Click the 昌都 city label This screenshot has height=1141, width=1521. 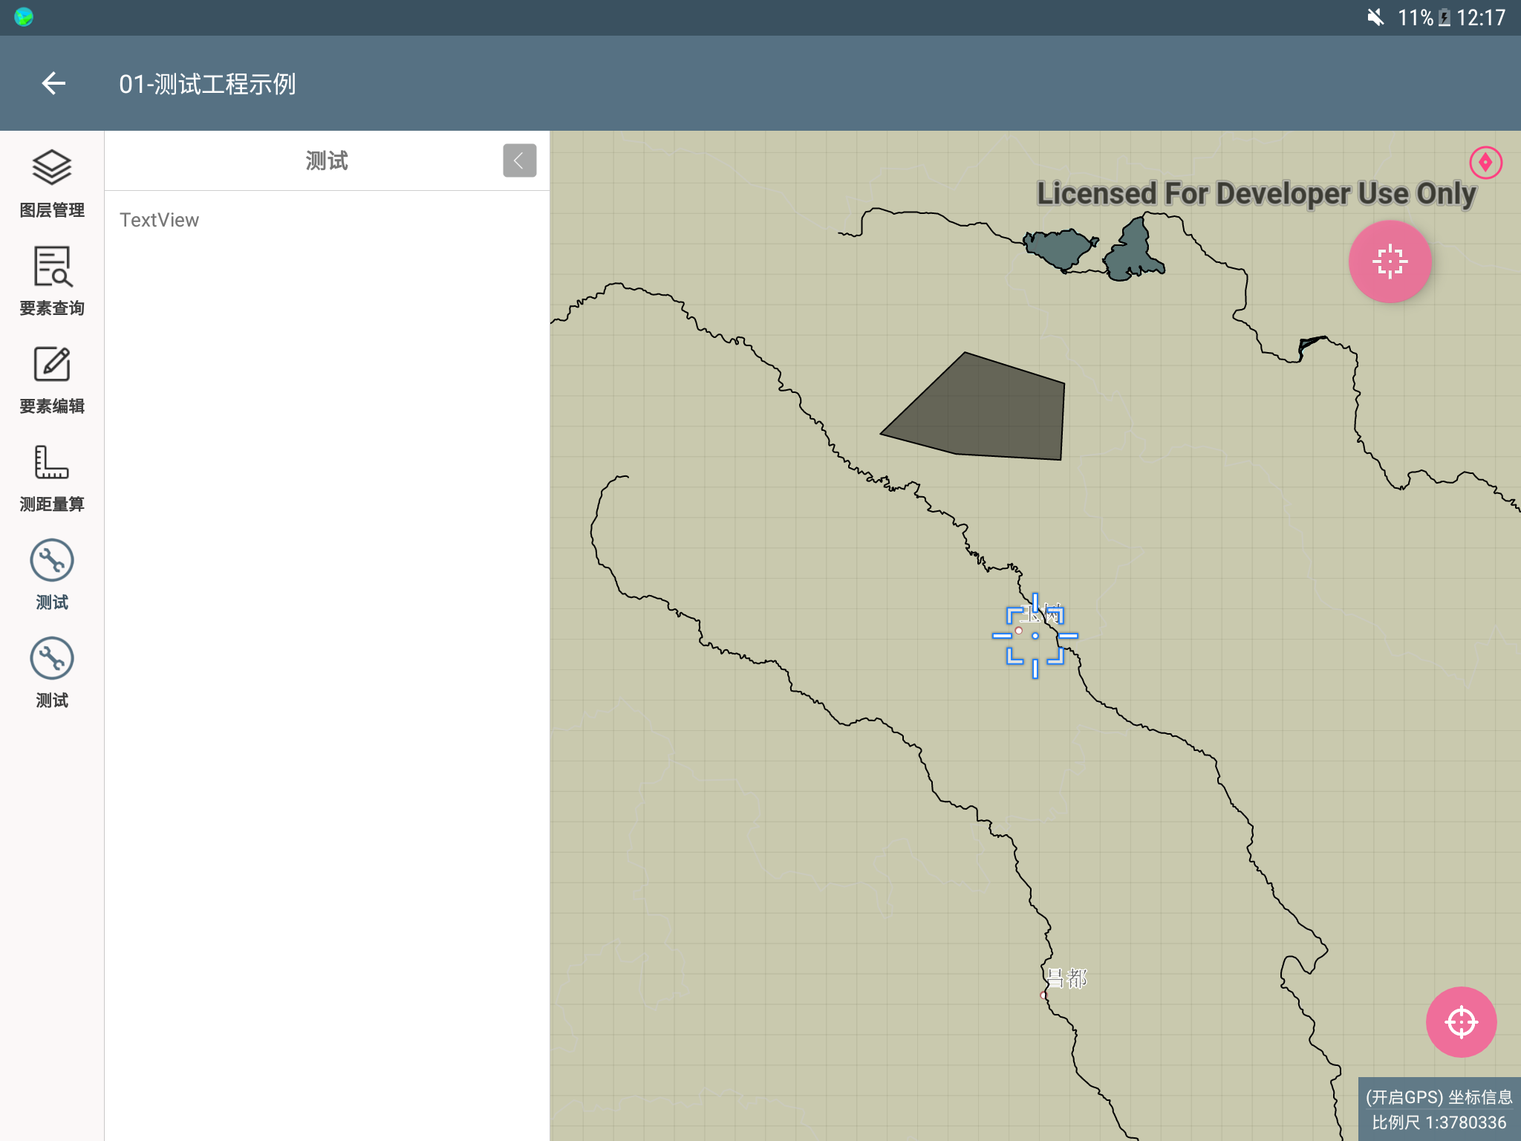(1066, 979)
